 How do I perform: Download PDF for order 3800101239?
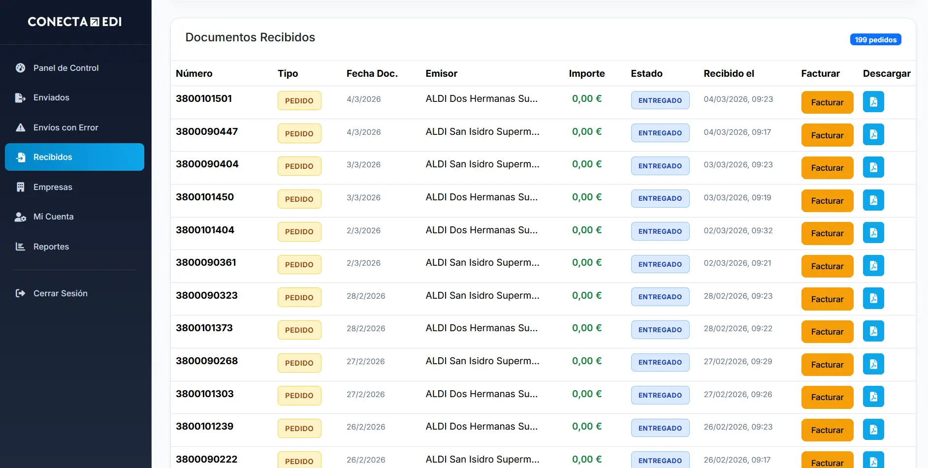point(873,430)
